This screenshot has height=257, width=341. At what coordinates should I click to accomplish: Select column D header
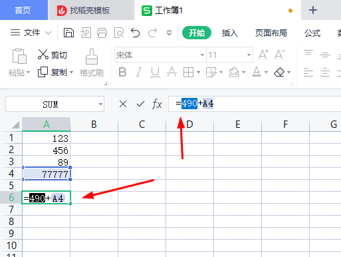tap(189, 125)
